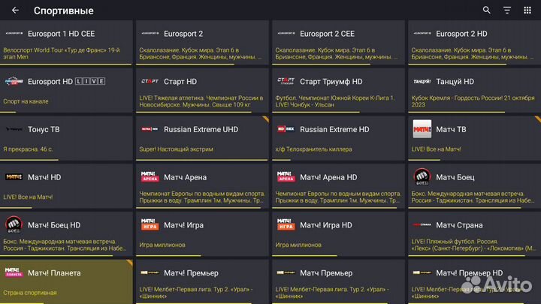Screen dimensions: 541x304
Task: Click the Матч! Боец HD fist logo
Action: click(x=14, y=224)
